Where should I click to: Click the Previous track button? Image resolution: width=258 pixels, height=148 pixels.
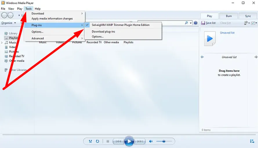(118, 141)
